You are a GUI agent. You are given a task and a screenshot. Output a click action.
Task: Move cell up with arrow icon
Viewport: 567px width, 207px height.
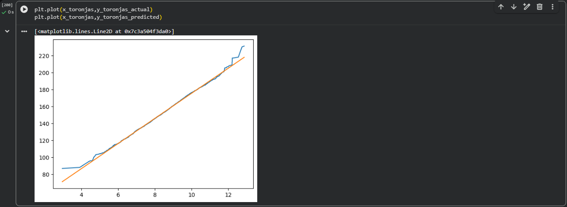point(501,7)
